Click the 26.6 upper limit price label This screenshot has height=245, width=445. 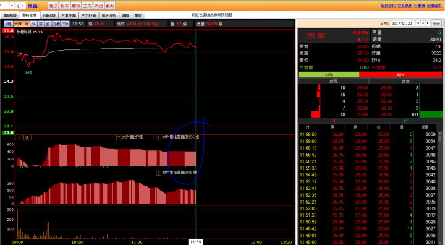[x=9, y=31]
